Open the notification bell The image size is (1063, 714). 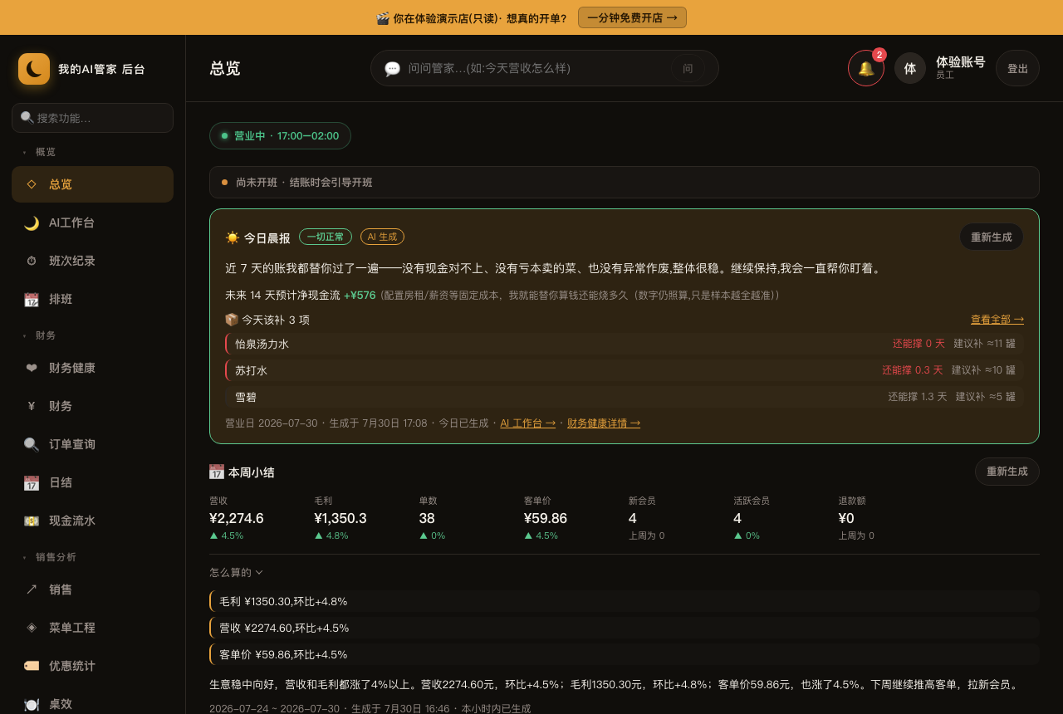pyautogui.click(x=866, y=68)
